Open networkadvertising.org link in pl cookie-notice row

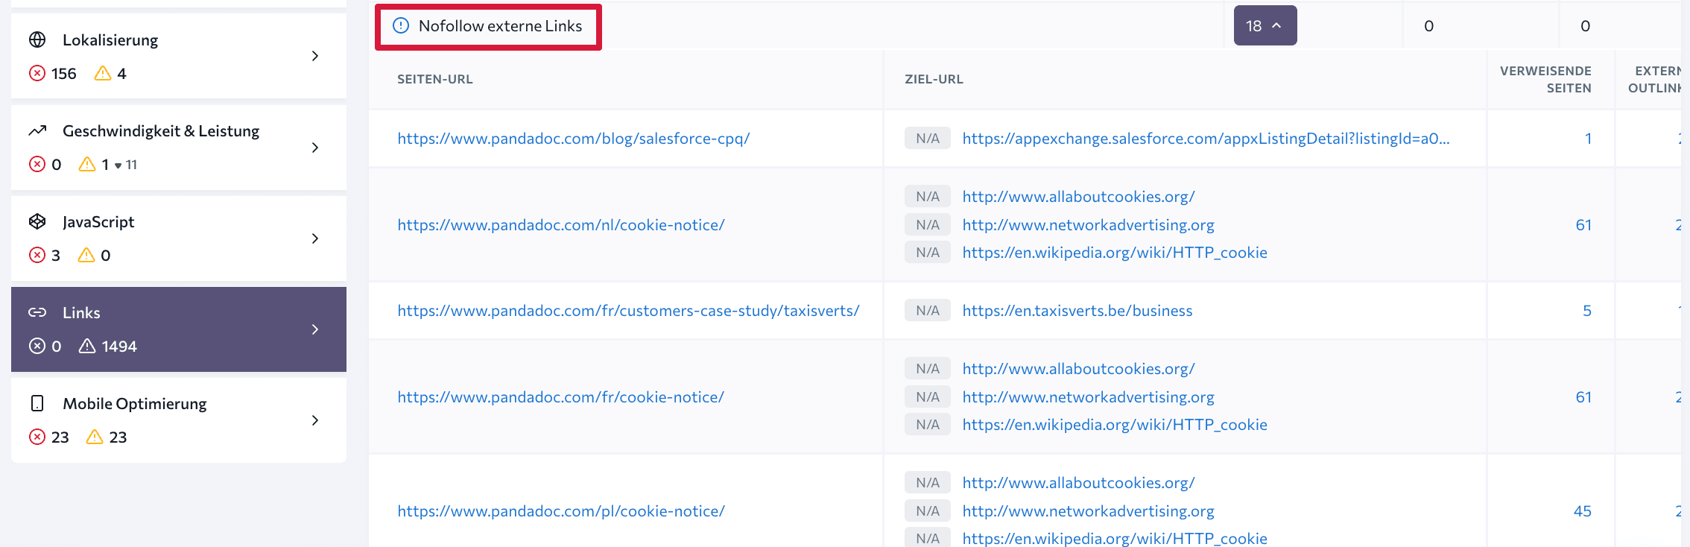(1088, 511)
